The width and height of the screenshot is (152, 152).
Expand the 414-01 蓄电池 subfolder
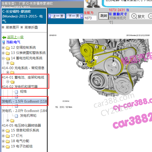8,72
